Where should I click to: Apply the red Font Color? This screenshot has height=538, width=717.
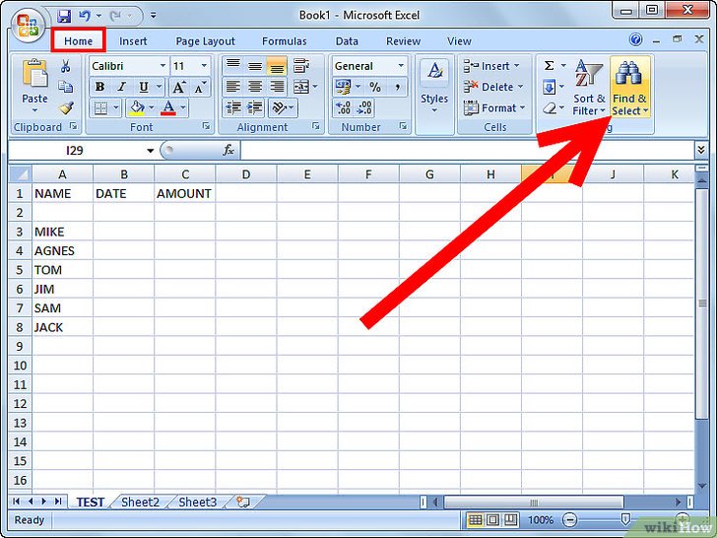(x=168, y=108)
